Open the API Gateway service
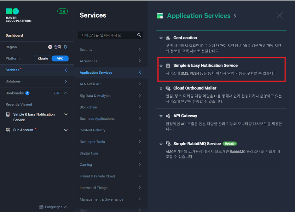 (185, 116)
